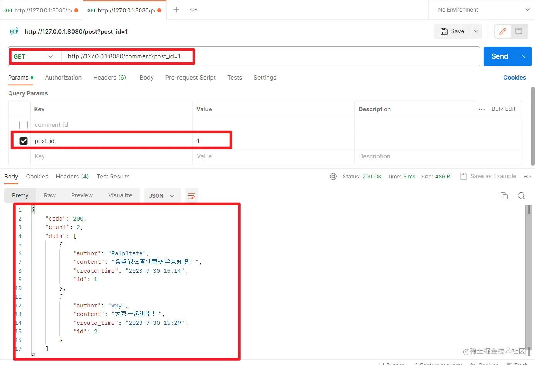Send the request
Screen dimensions: 535x365
tap(499, 56)
